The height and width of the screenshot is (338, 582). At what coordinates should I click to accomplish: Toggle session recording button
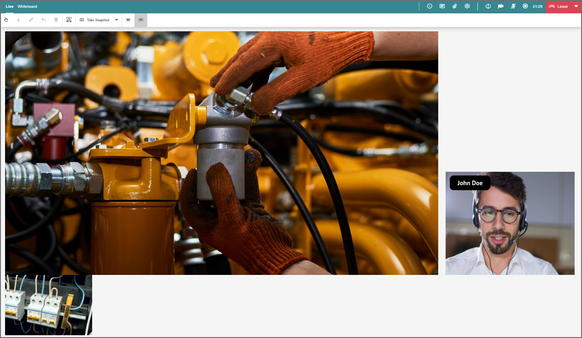point(525,6)
